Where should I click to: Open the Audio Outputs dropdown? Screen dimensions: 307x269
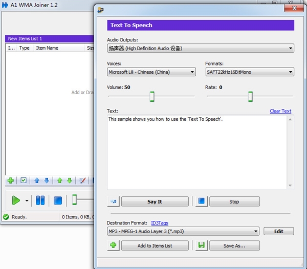click(200, 49)
